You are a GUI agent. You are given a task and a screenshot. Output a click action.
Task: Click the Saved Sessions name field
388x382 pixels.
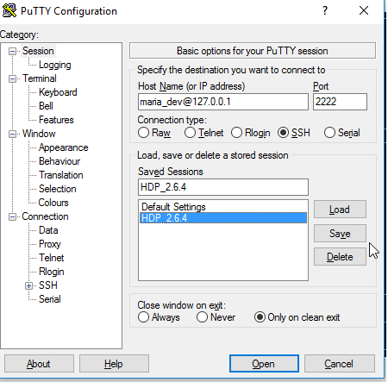223,187
